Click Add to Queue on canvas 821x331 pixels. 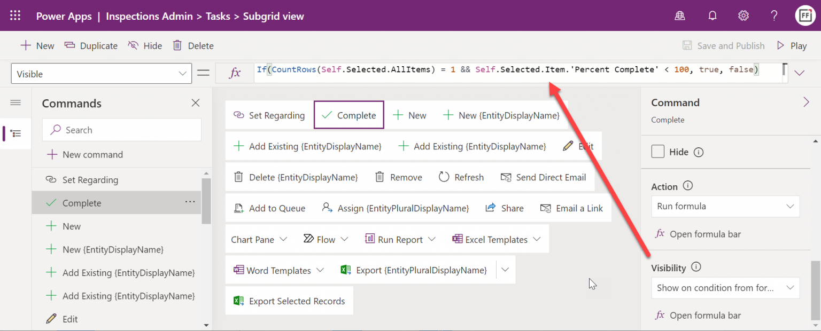(x=270, y=208)
